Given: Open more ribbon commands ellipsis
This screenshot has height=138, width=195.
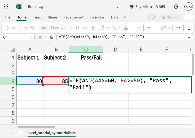Looking at the screenshot, I should point(178,28).
